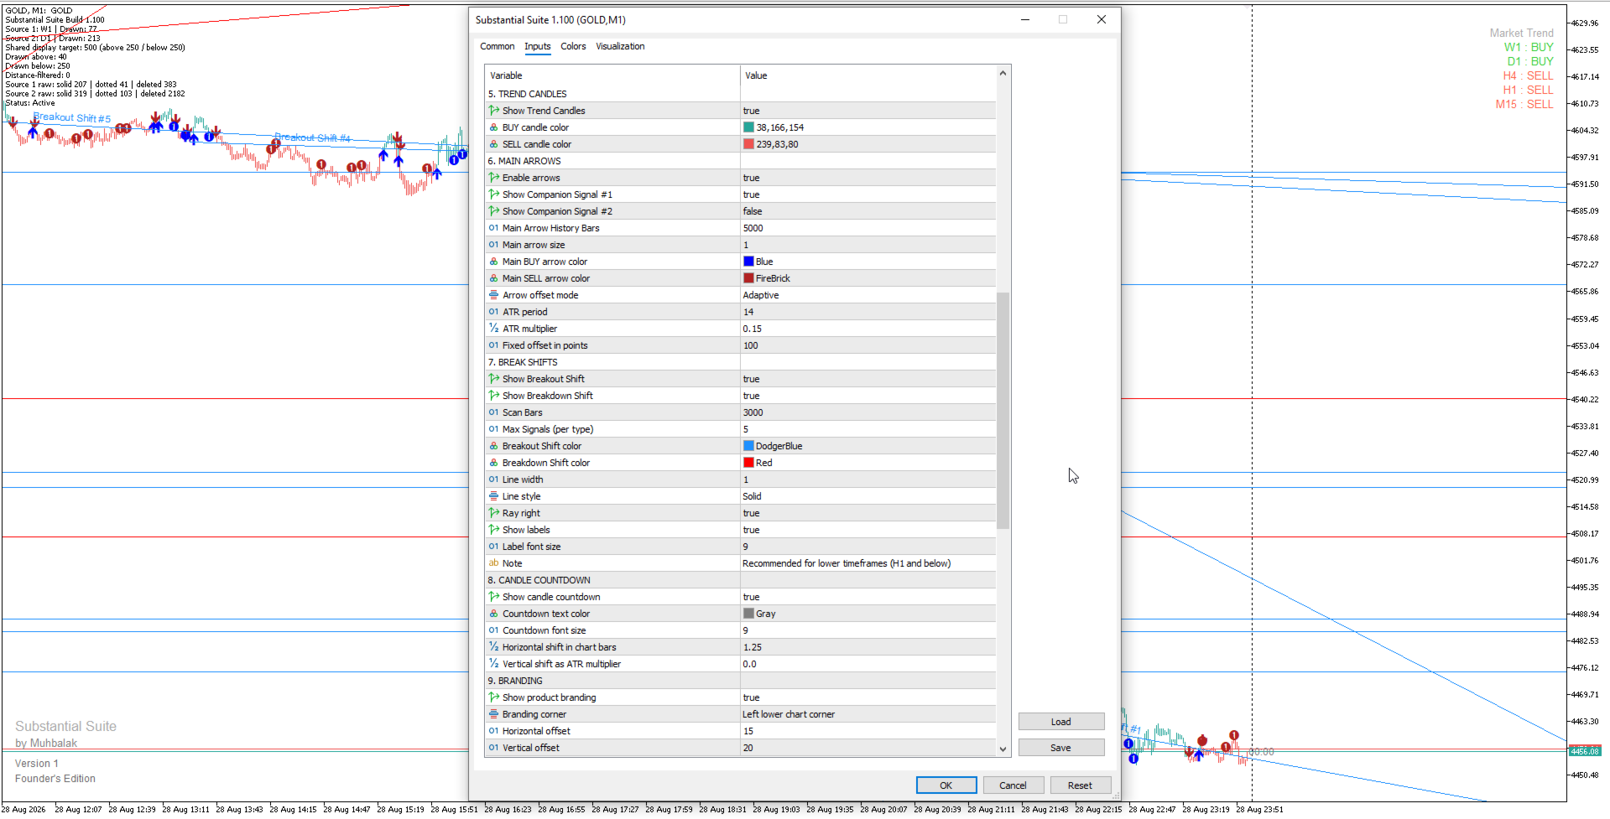Viewport: 1610px width, 819px height.
Task: Edit the Main Arrow History Bars 5000 value
Action: coord(868,228)
